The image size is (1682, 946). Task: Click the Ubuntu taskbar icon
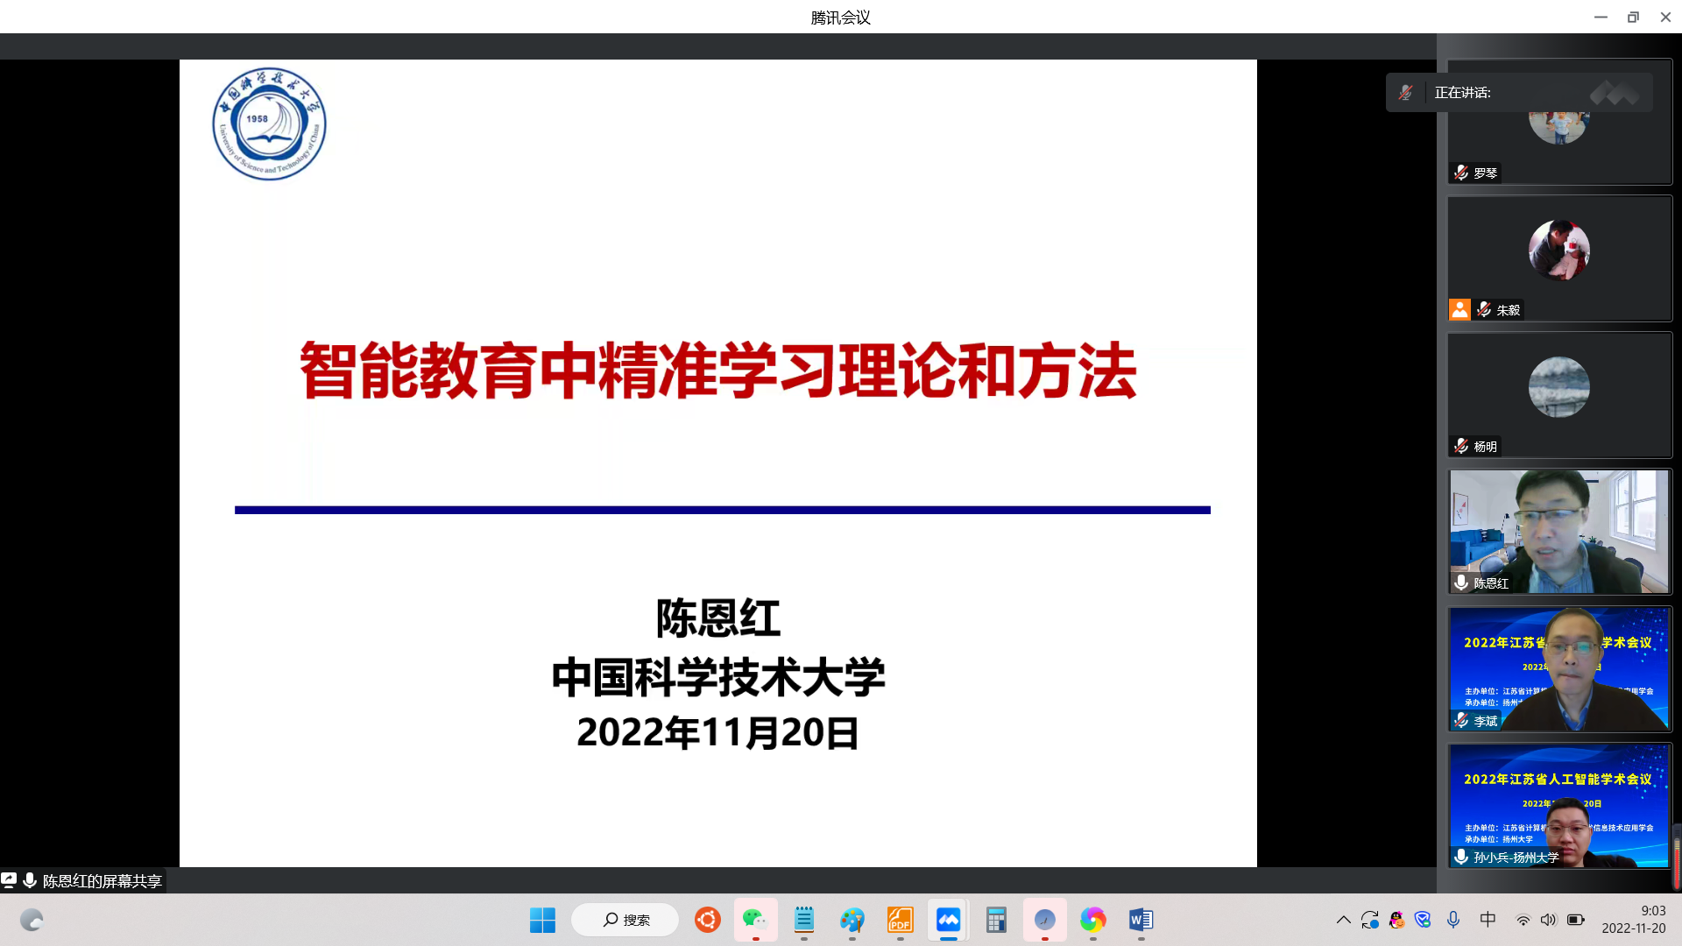(707, 920)
